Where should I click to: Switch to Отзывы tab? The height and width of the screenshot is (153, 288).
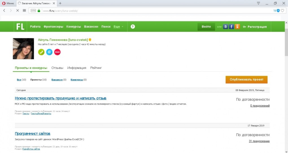tap(57, 68)
